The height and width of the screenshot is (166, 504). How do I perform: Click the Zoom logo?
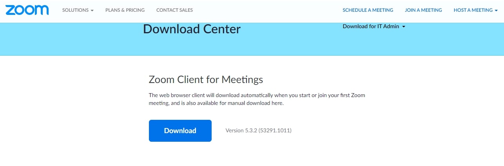(x=27, y=10)
